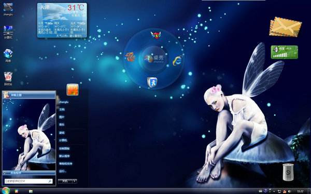Image resolution: width=311 pixels, height=194 pixels.
Task: Open the Recycle Bin desktop icon
Action: pyautogui.click(x=8, y=79)
